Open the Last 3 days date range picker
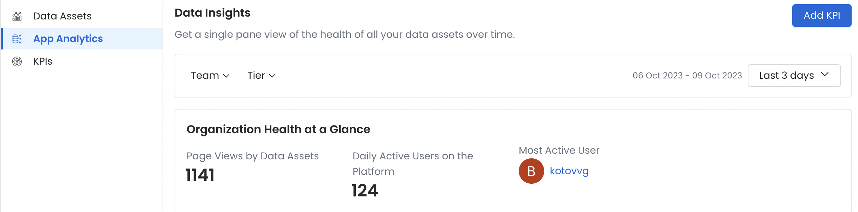The width and height of the screenshot is (858, 212). (x=794, y=75)
